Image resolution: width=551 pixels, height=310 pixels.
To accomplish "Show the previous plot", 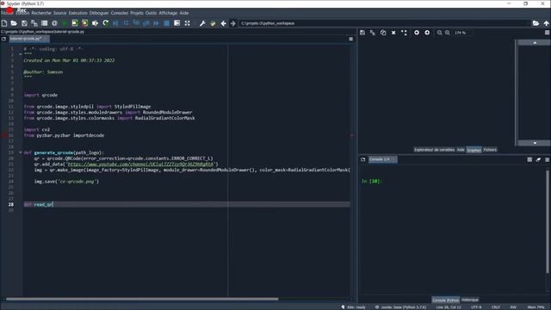I will pyautogui.click(x=417, y=33).
